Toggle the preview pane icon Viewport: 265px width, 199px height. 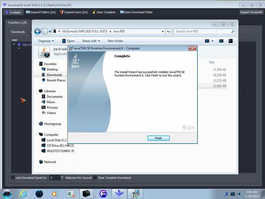coord(221,41)
